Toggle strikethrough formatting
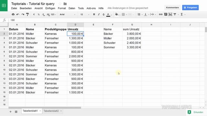This screenshot has width=207, height=116. click(103, 14)
